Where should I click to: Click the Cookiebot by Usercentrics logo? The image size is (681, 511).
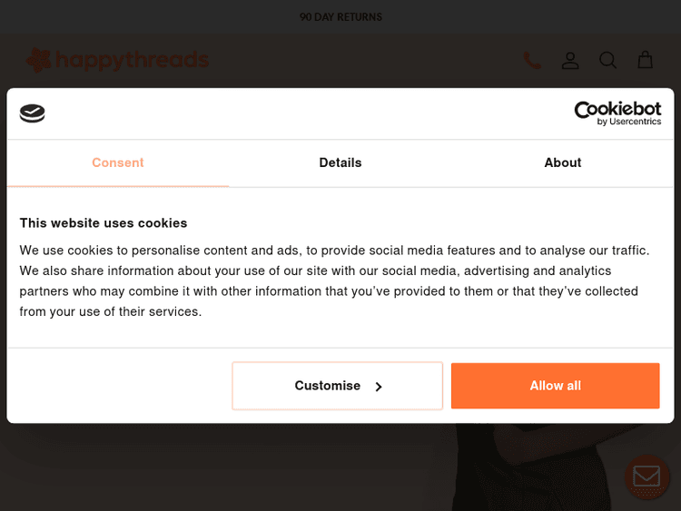click(617, 113)
